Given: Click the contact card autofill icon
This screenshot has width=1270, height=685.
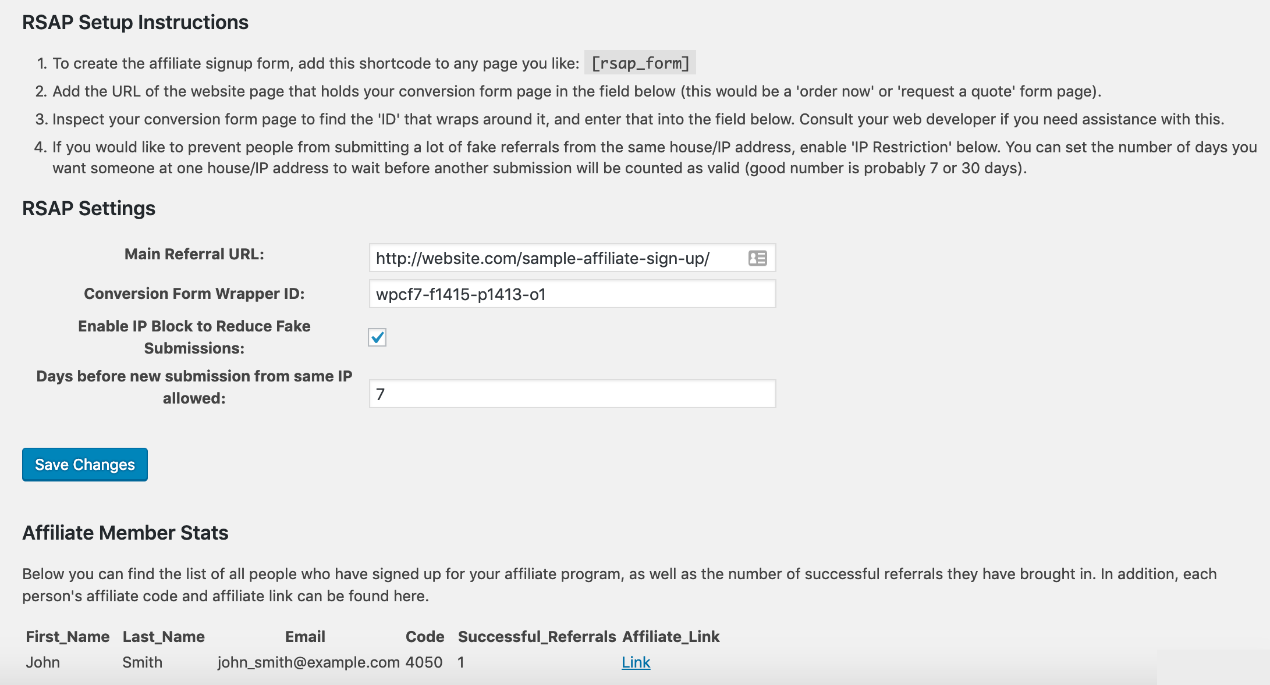Looking at the screenshot, I should point(757,258).
